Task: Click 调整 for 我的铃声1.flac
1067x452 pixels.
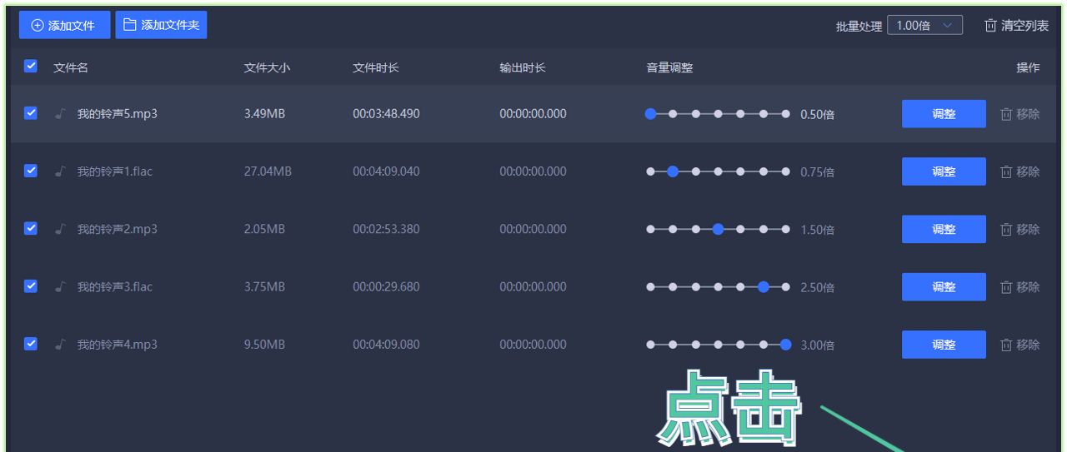Action: 944,171
